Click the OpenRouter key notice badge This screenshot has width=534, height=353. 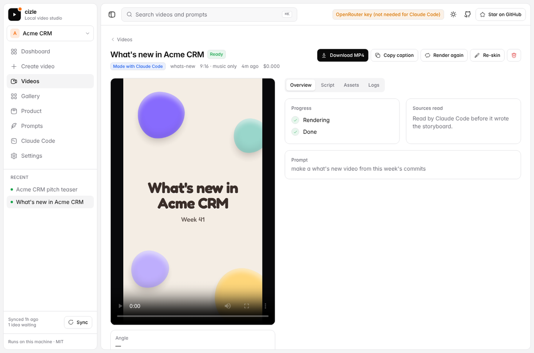tap(388, 15)
